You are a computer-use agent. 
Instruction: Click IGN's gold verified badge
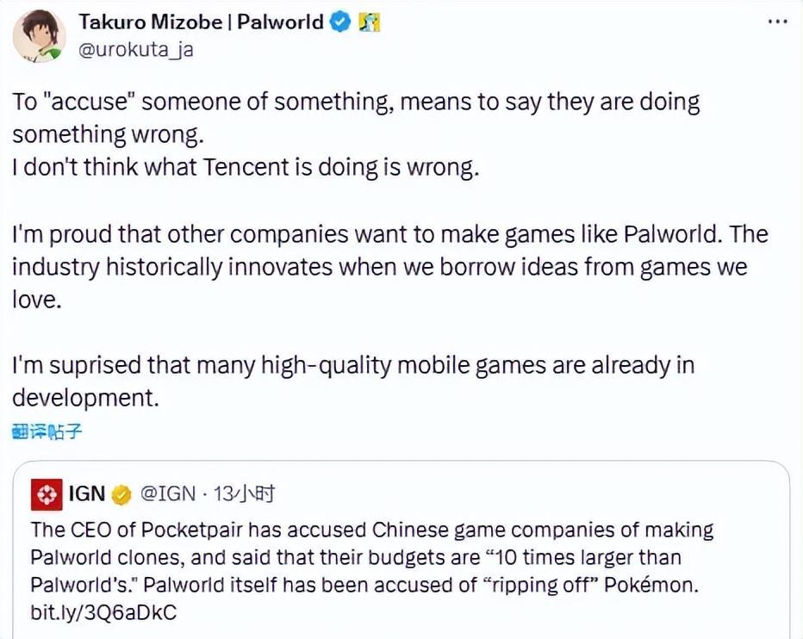(121, 494)
